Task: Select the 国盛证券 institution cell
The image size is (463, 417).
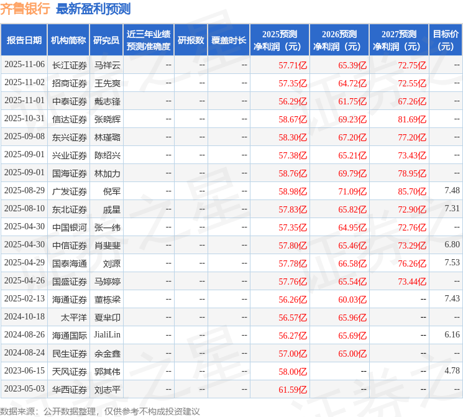Action: coord(70,282)
